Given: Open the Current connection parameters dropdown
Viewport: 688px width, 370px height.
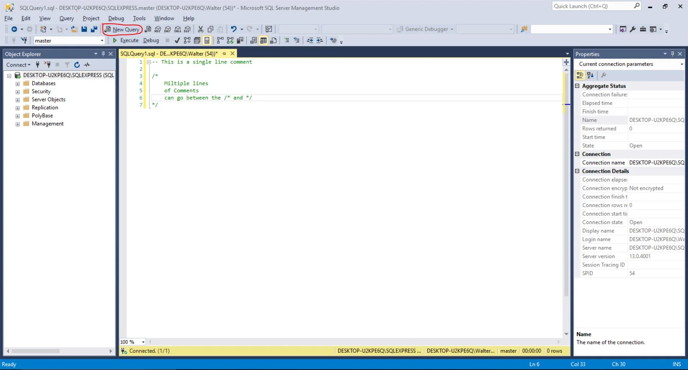Looking at the screenshot, I should (682, 64).
